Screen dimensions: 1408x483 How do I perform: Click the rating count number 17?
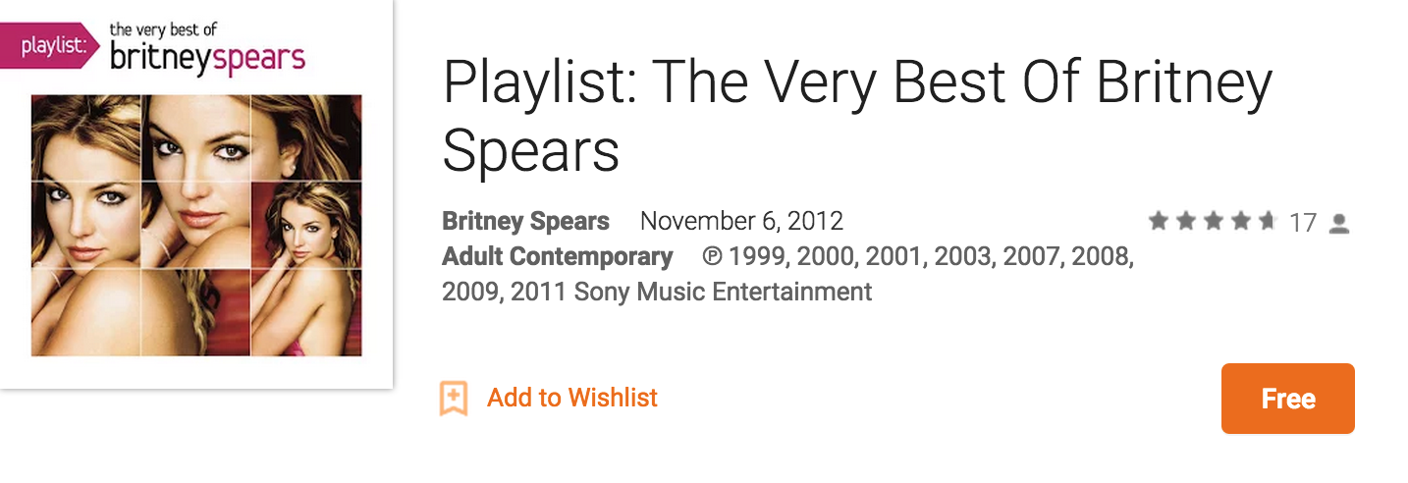point(1302,223)
